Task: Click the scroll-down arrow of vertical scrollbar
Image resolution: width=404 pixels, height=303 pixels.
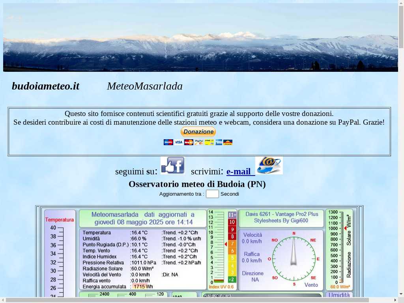Action: coord(401,294)
